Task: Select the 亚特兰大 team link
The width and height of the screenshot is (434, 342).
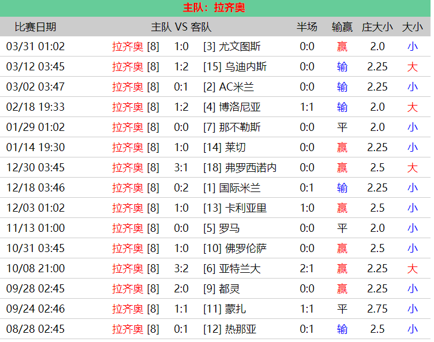Action: (240, 269)
